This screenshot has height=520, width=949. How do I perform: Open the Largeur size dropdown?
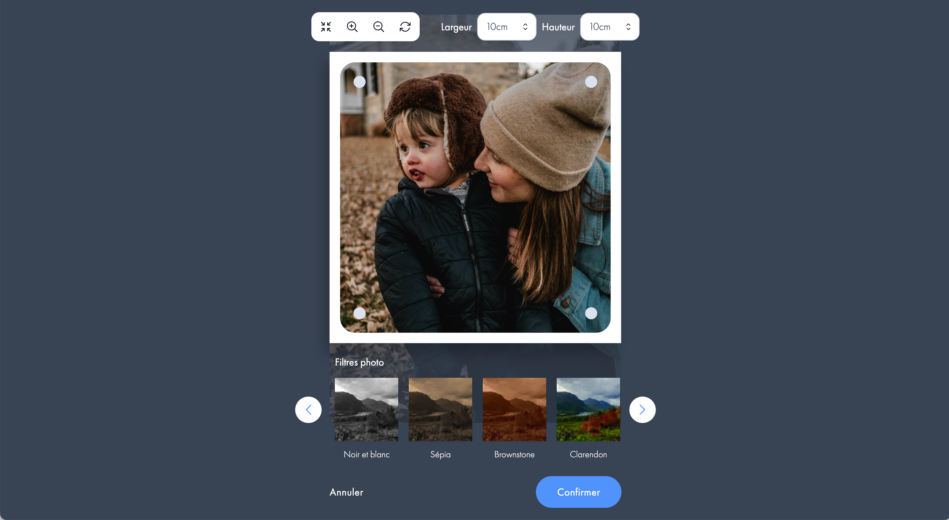coord(507,27)
